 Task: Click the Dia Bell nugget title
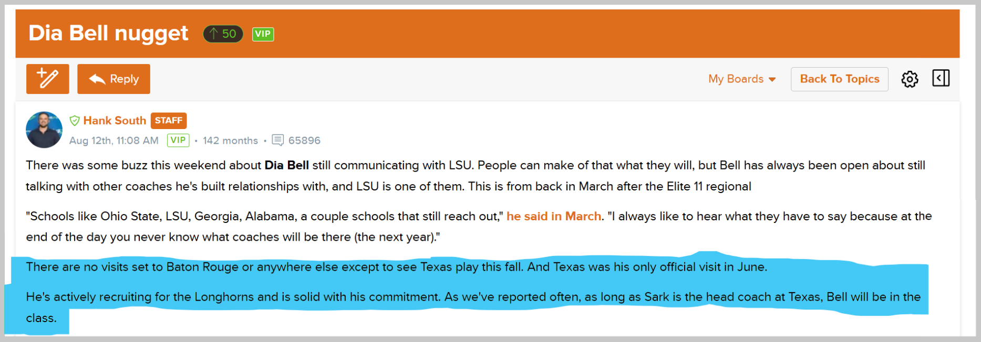click(x=108, y=33)
